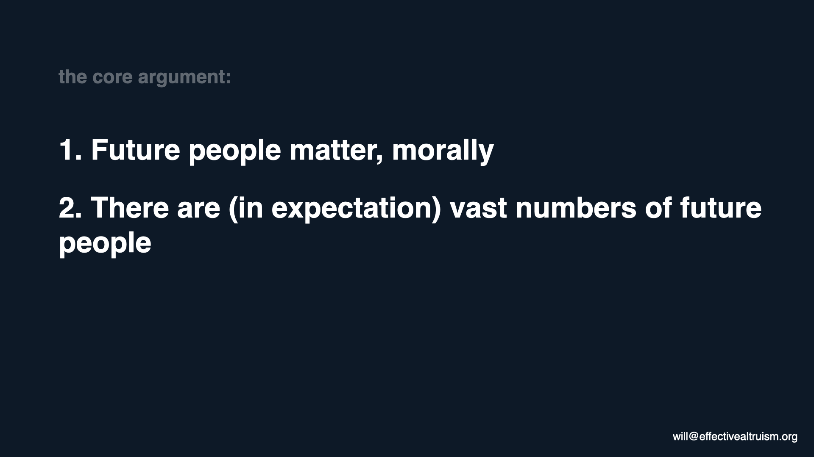Select the word 'morally' in point one
814x457 pixels.
(443, 151)
